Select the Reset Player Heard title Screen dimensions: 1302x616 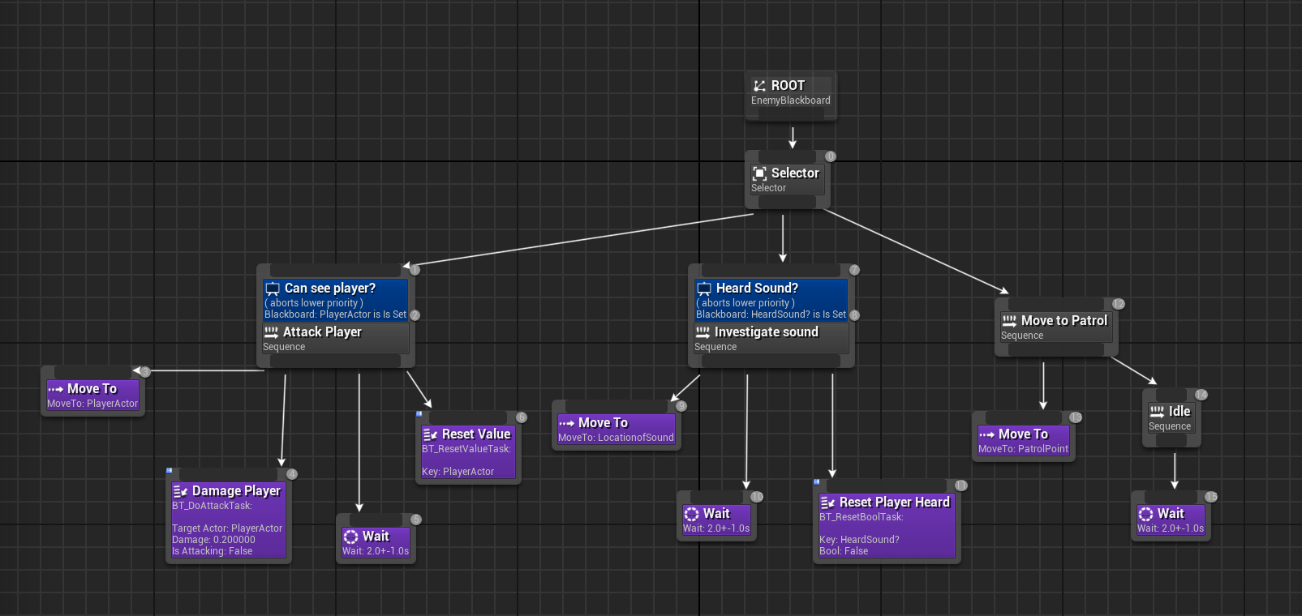[895, 503]
